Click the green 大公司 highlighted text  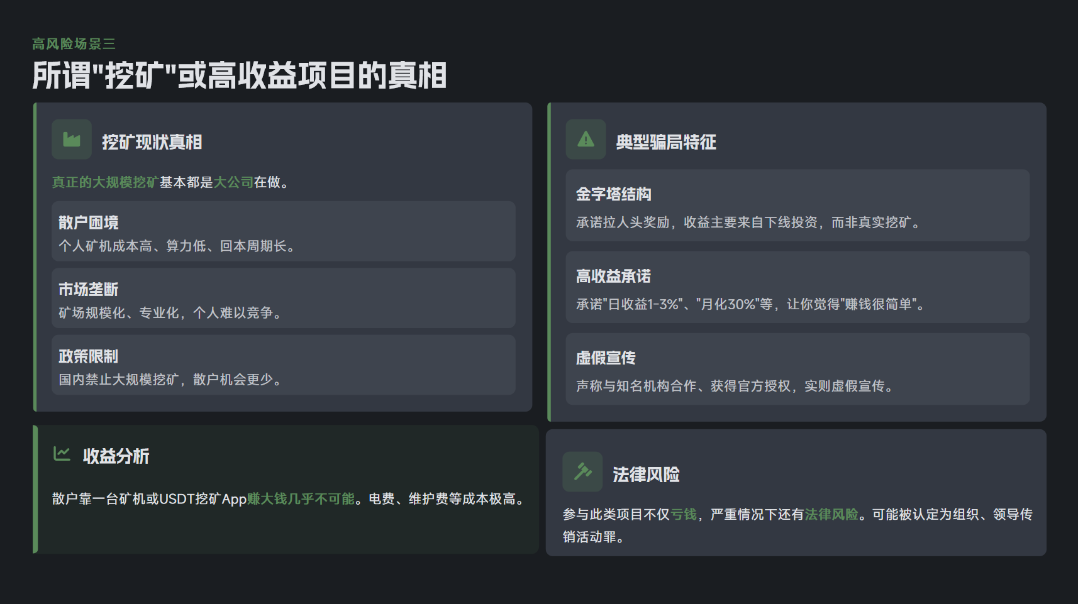click(233, 182)
